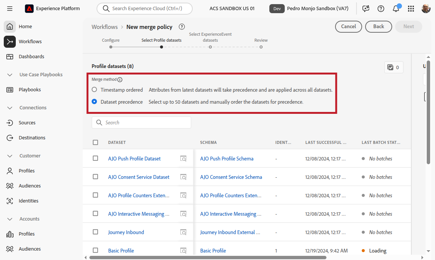The image size is (435, 260).
Task: Click the Merge method info icon
Action: pos(120,80)
